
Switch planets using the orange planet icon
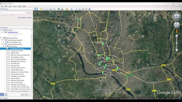(x=67, y=9)
